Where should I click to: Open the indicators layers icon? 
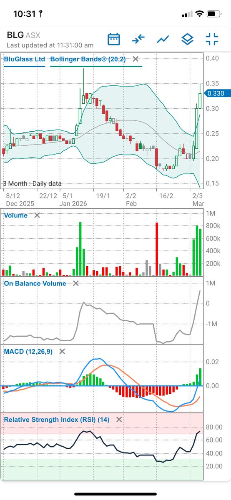(x=187, y=39)
